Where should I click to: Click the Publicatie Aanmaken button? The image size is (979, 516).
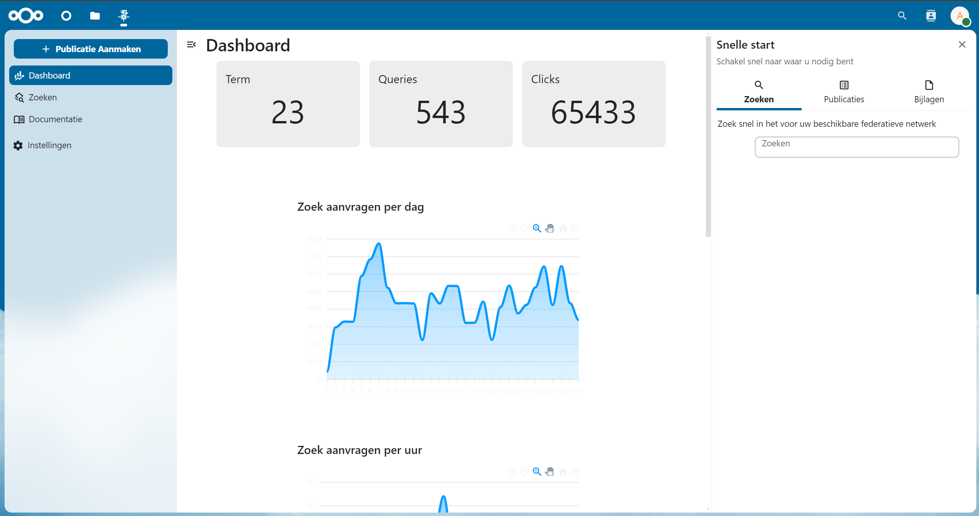coord(91,49)
